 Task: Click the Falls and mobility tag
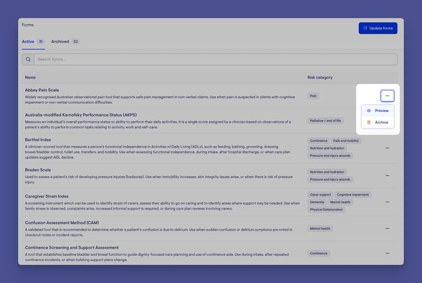[x=346, y=141]
